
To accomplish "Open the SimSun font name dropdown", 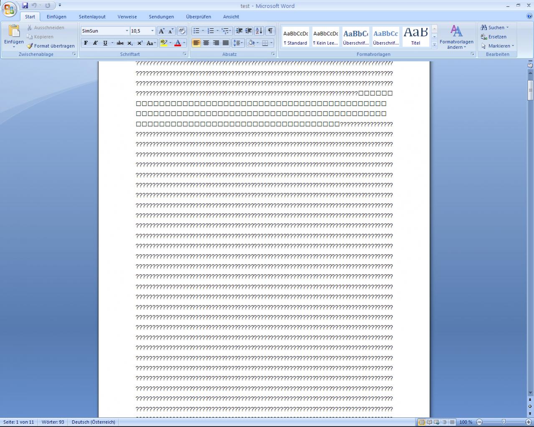I will pos(127,31).
